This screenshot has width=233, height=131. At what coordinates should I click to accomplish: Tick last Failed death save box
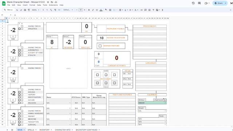tap(114, 83)
